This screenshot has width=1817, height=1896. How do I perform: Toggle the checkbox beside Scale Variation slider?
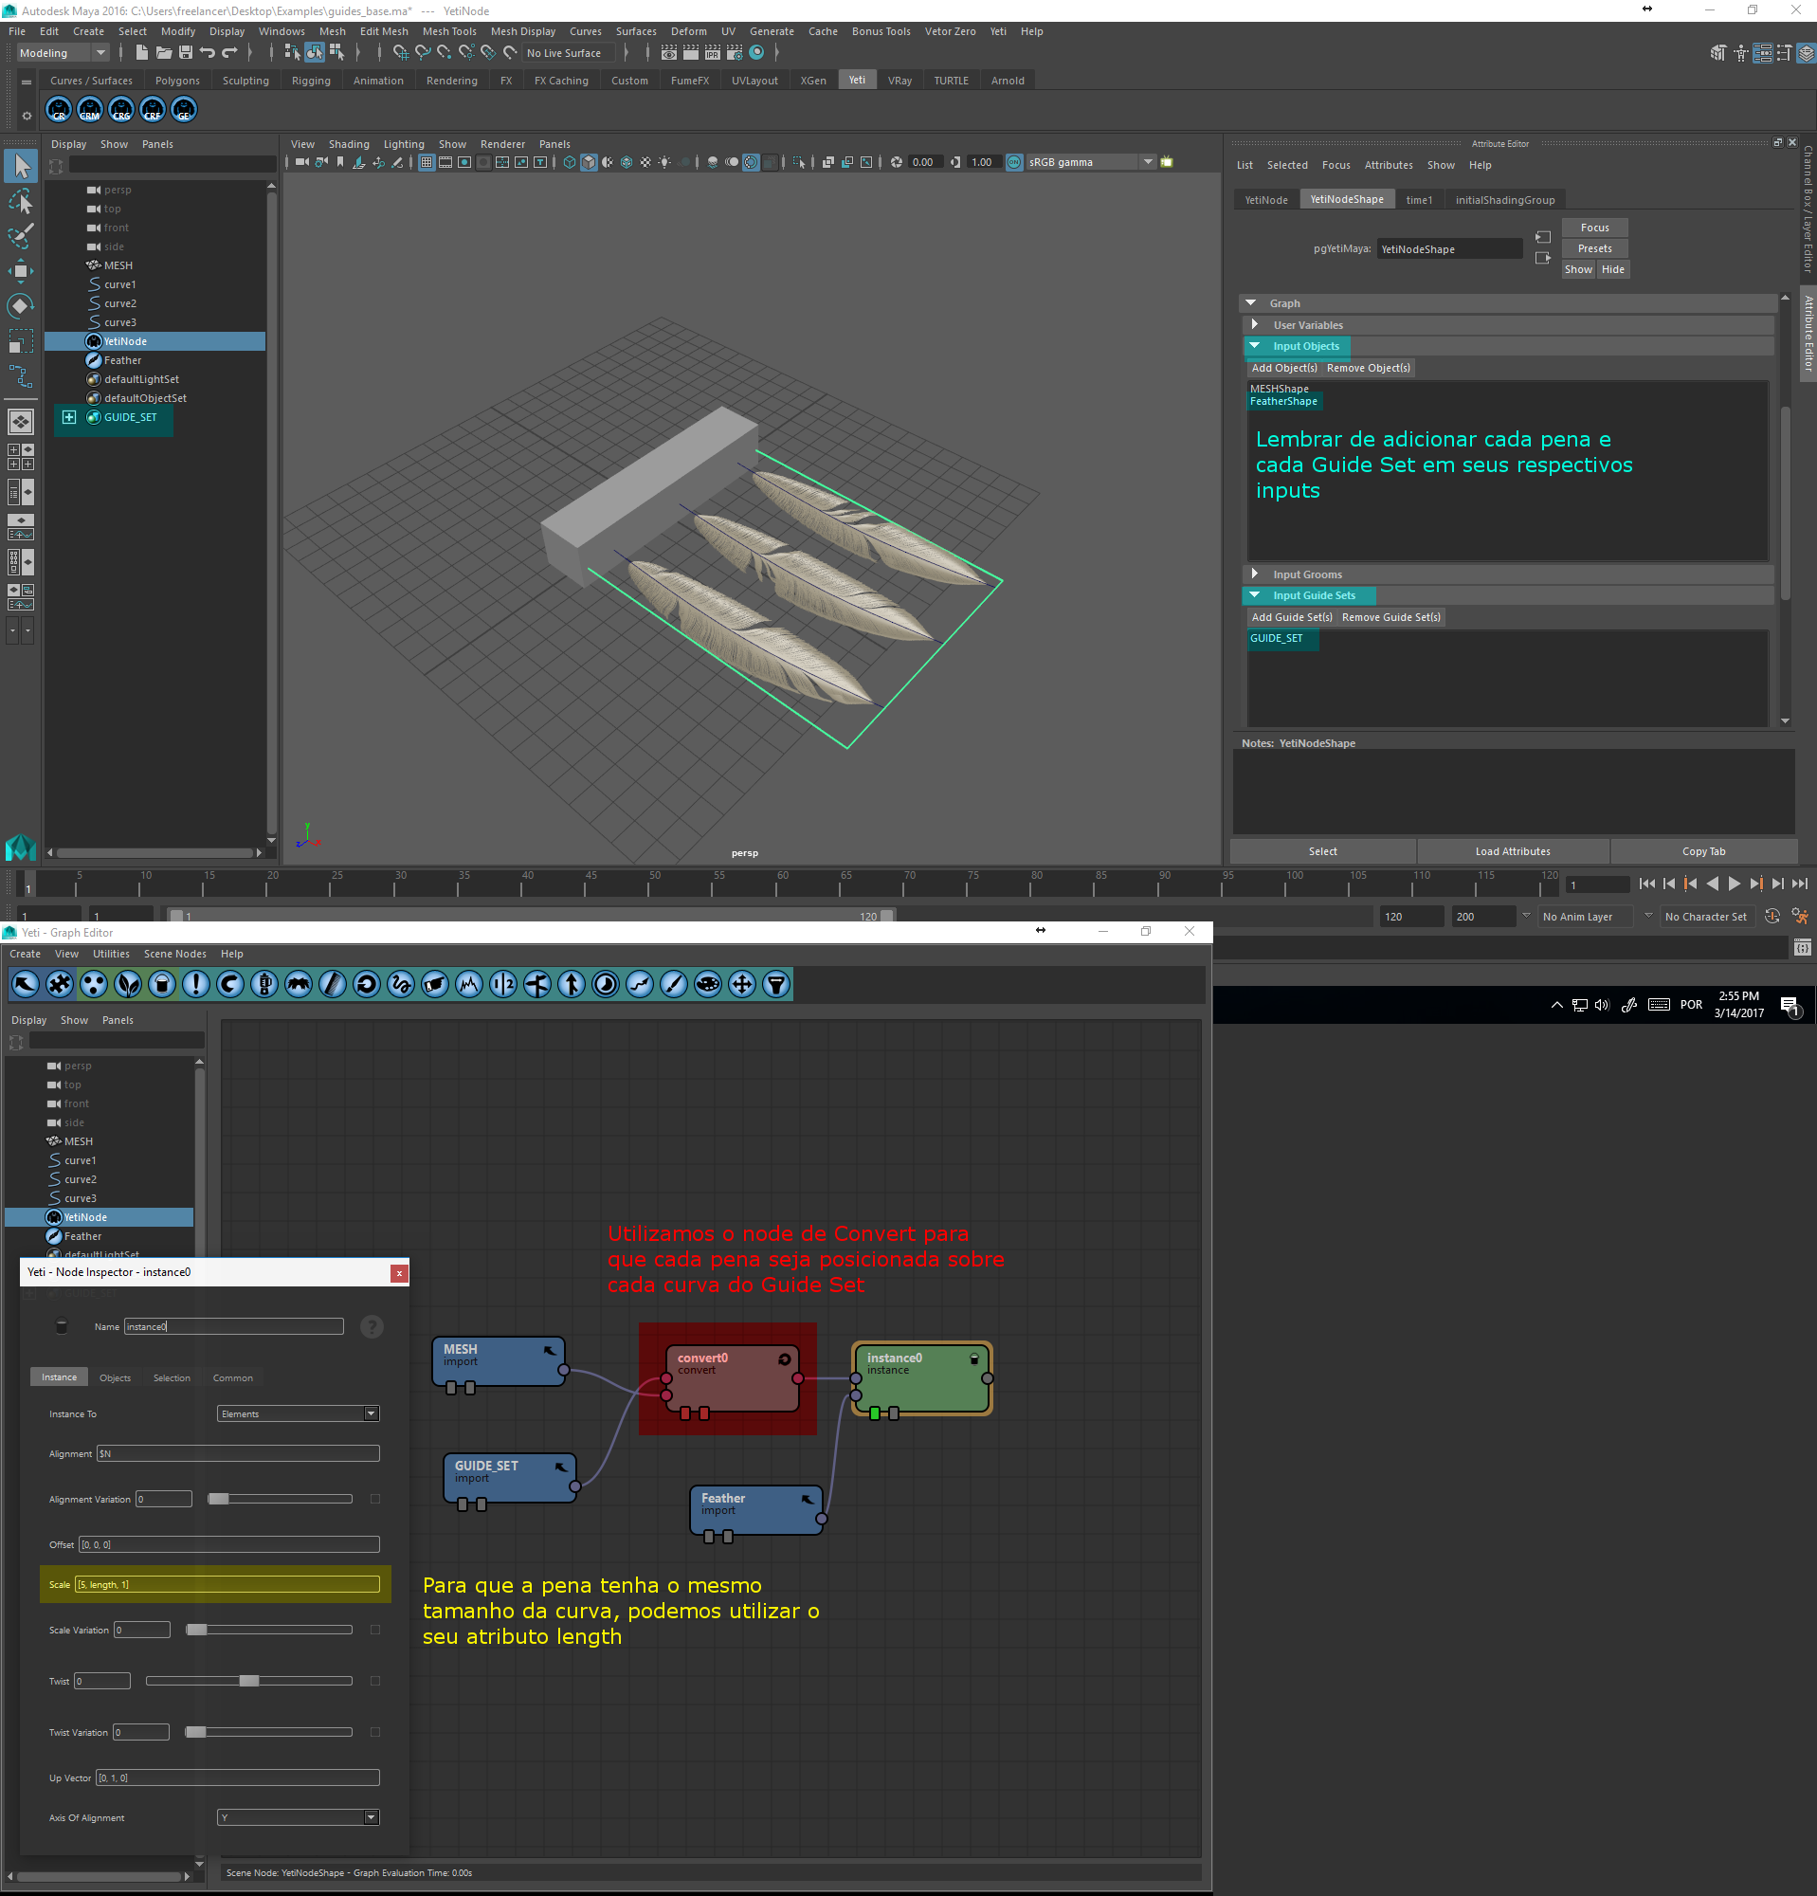(x=375, y=1630)
